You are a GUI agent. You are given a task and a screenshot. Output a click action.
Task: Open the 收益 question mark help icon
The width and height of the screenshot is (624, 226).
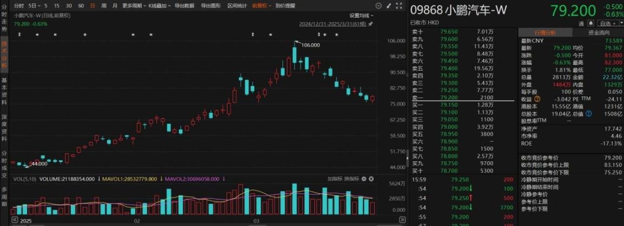(537, 99)
